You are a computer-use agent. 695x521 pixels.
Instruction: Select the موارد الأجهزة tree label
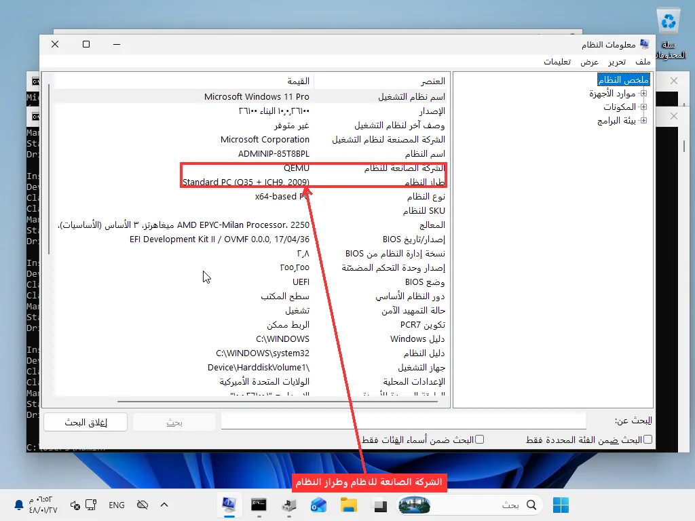click(612, 94)
